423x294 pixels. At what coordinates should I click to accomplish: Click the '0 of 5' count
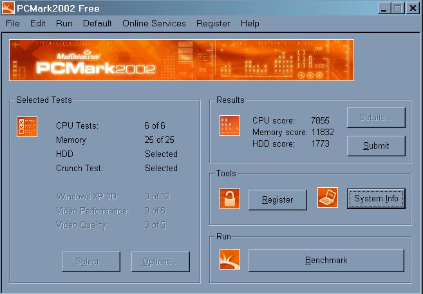point(155,225)
